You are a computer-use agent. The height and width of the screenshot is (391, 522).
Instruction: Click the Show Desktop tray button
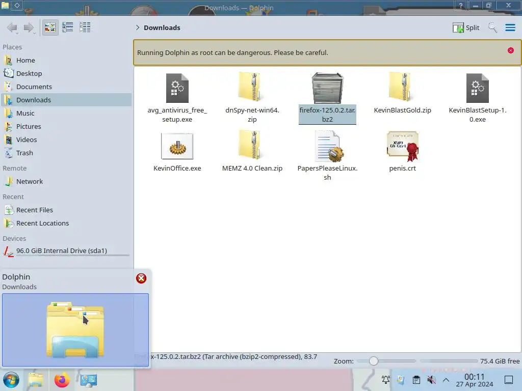509,380
